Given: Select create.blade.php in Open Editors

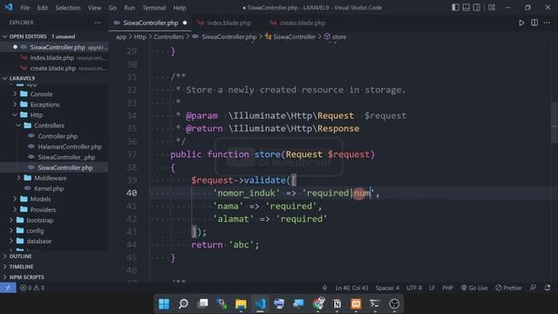Looking at the screenshot, I should pyautogui.click(x=54, y=68).
